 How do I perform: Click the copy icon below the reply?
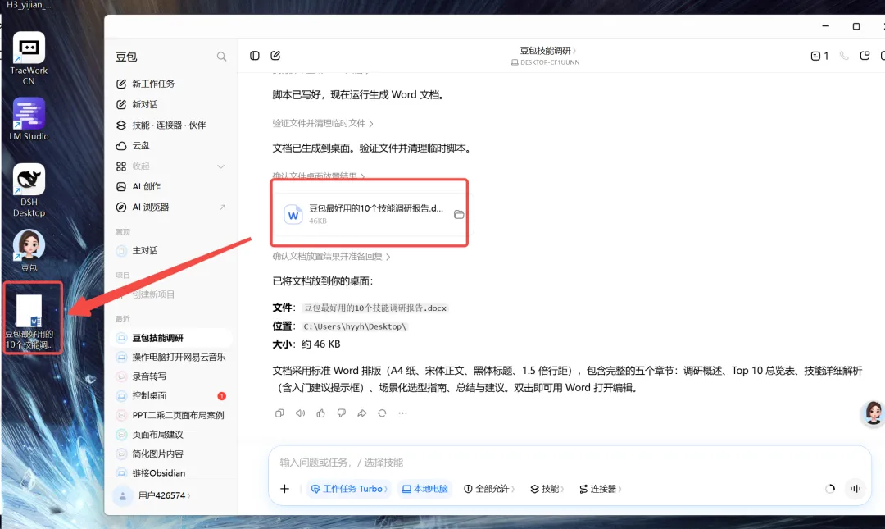279,413
